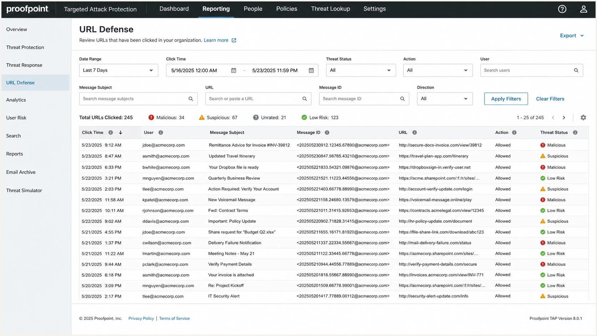Click the Message Subject search magnifier icon
Image resolution: width=597 pixels, height=336 pixels.
pyautogui.click(x=191, y=99)
